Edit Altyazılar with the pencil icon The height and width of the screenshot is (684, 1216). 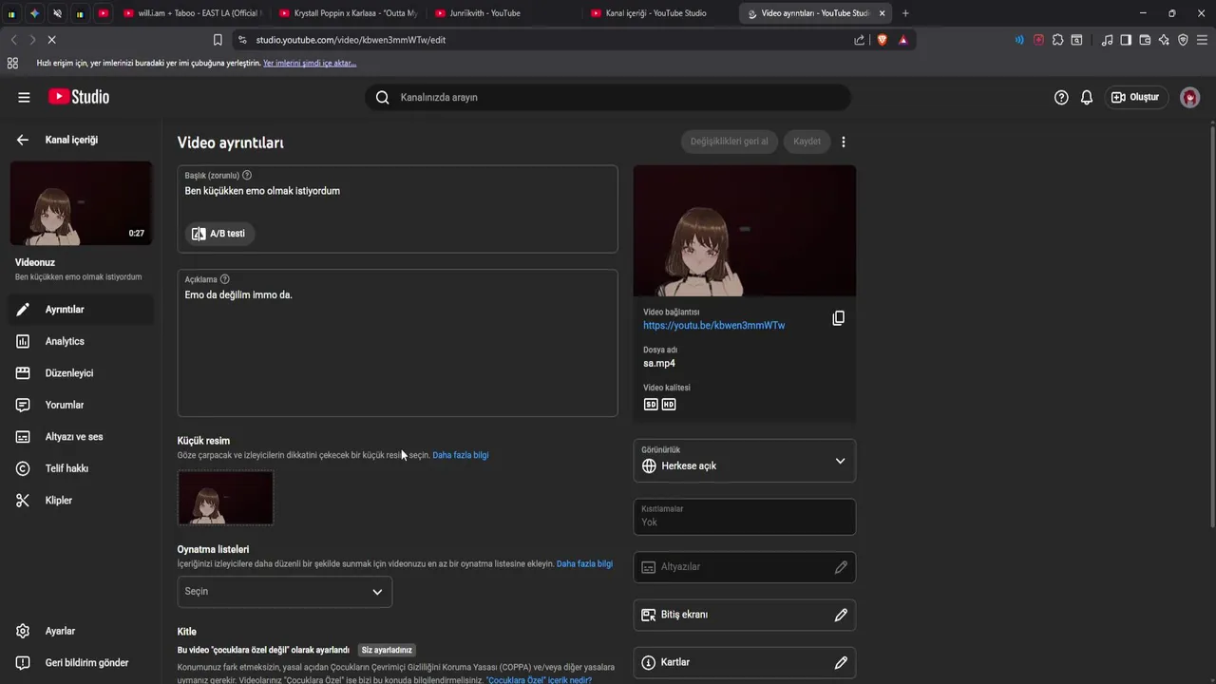(x=841, y=567)
